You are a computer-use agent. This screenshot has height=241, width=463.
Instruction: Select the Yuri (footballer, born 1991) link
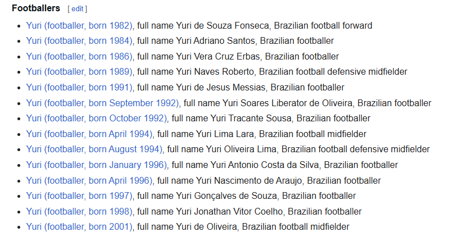[79, 87]
